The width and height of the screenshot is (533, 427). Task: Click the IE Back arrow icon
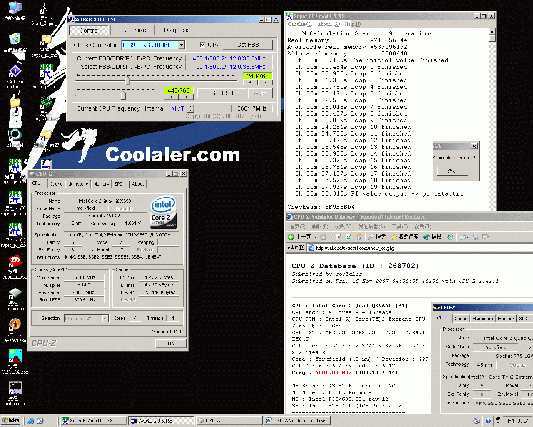tap(291, 237)
